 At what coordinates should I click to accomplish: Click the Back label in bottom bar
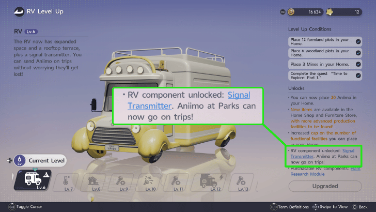click(363, 207)
